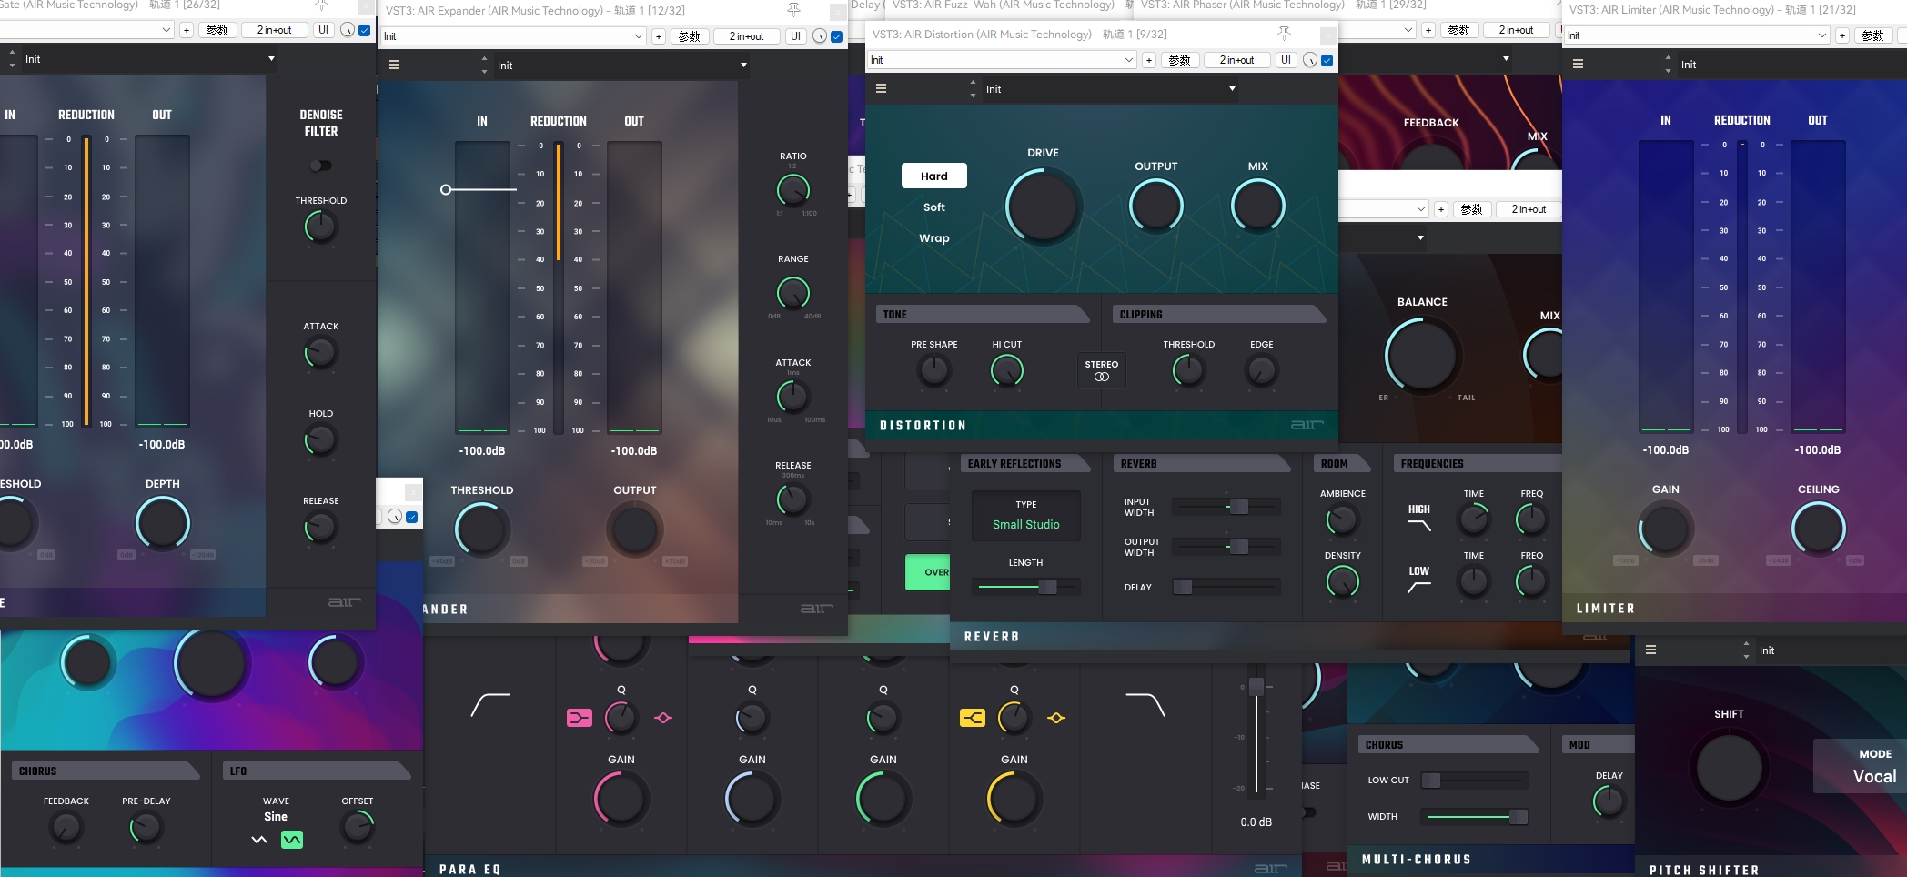Open hamburger menu in Pitch Shifter plugin
Image resolution: width=1907 pixels, height=877 pixels.
1650,650
